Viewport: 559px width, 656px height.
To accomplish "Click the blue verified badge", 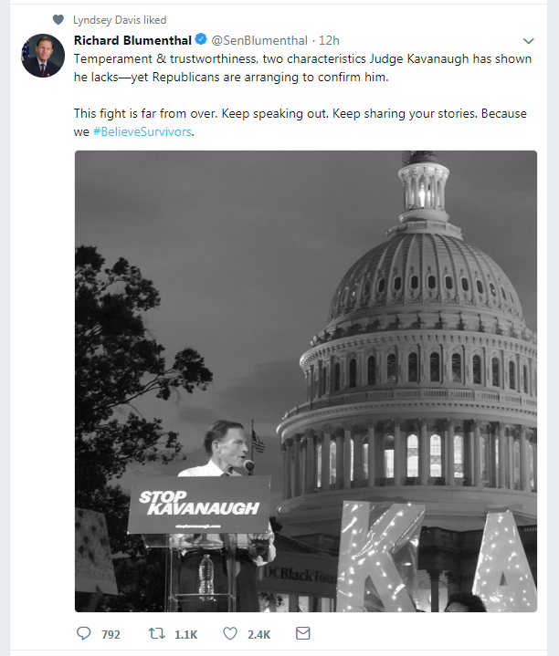I will coord(201,41).
